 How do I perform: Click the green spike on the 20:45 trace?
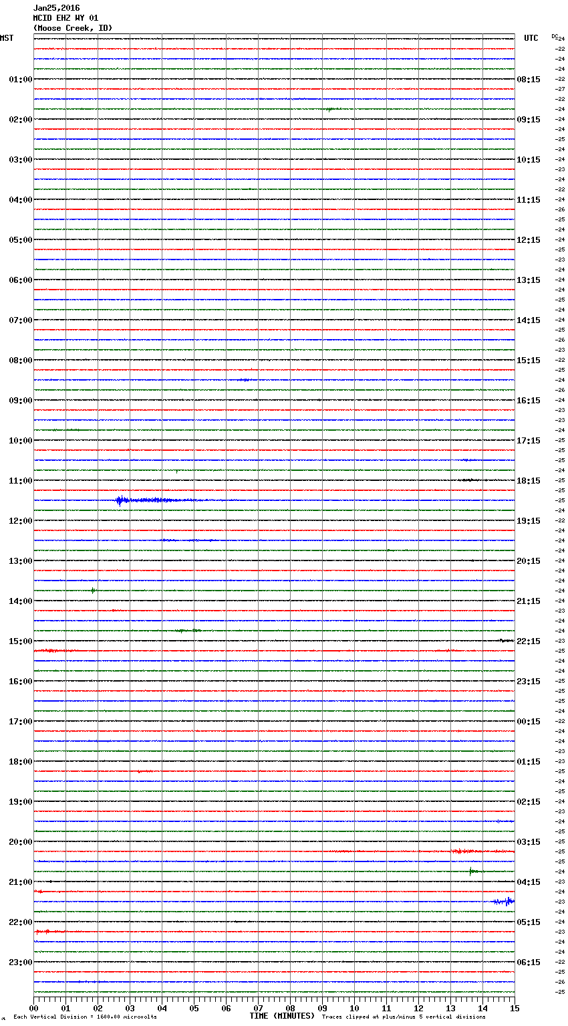[471, 871]
